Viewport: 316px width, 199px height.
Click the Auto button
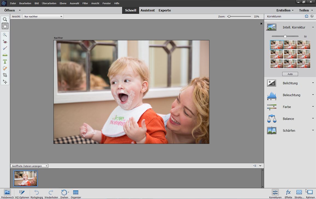pos(290,74)
